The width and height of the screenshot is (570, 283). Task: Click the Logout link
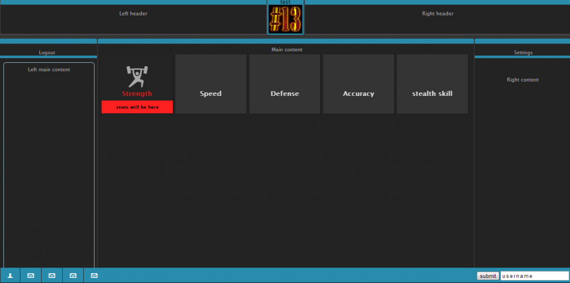pos(47,52)
